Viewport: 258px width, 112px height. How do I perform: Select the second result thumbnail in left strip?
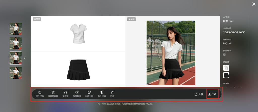[x=16, y=43]
